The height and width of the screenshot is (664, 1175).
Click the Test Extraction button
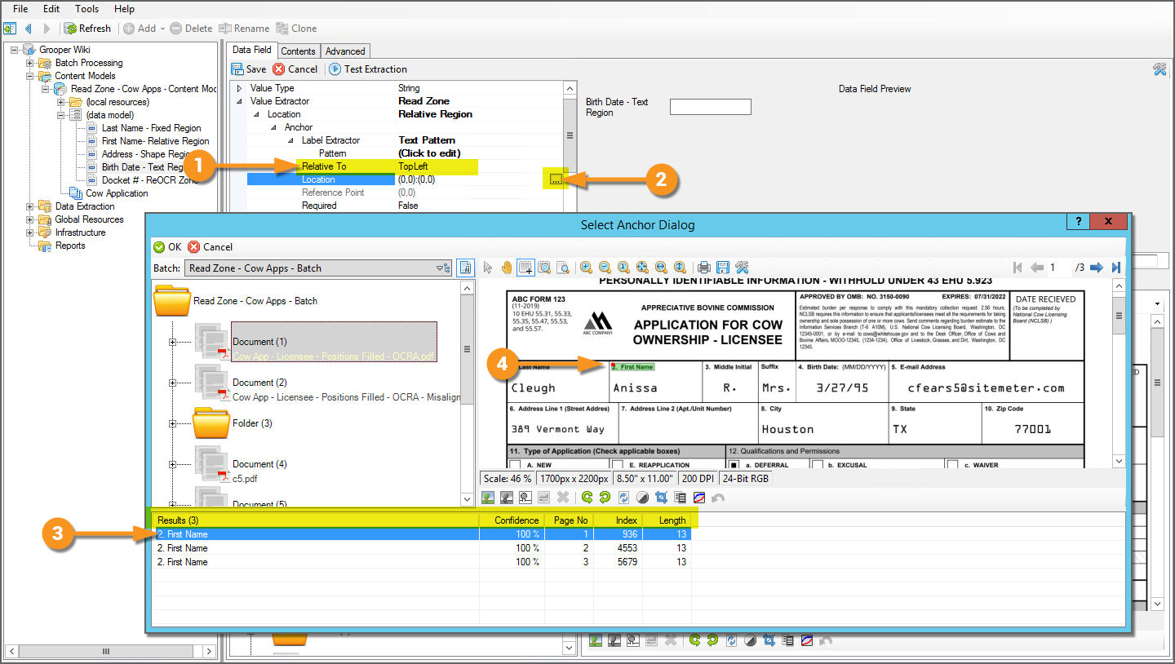pyautogui.click(x=368, y=69)
